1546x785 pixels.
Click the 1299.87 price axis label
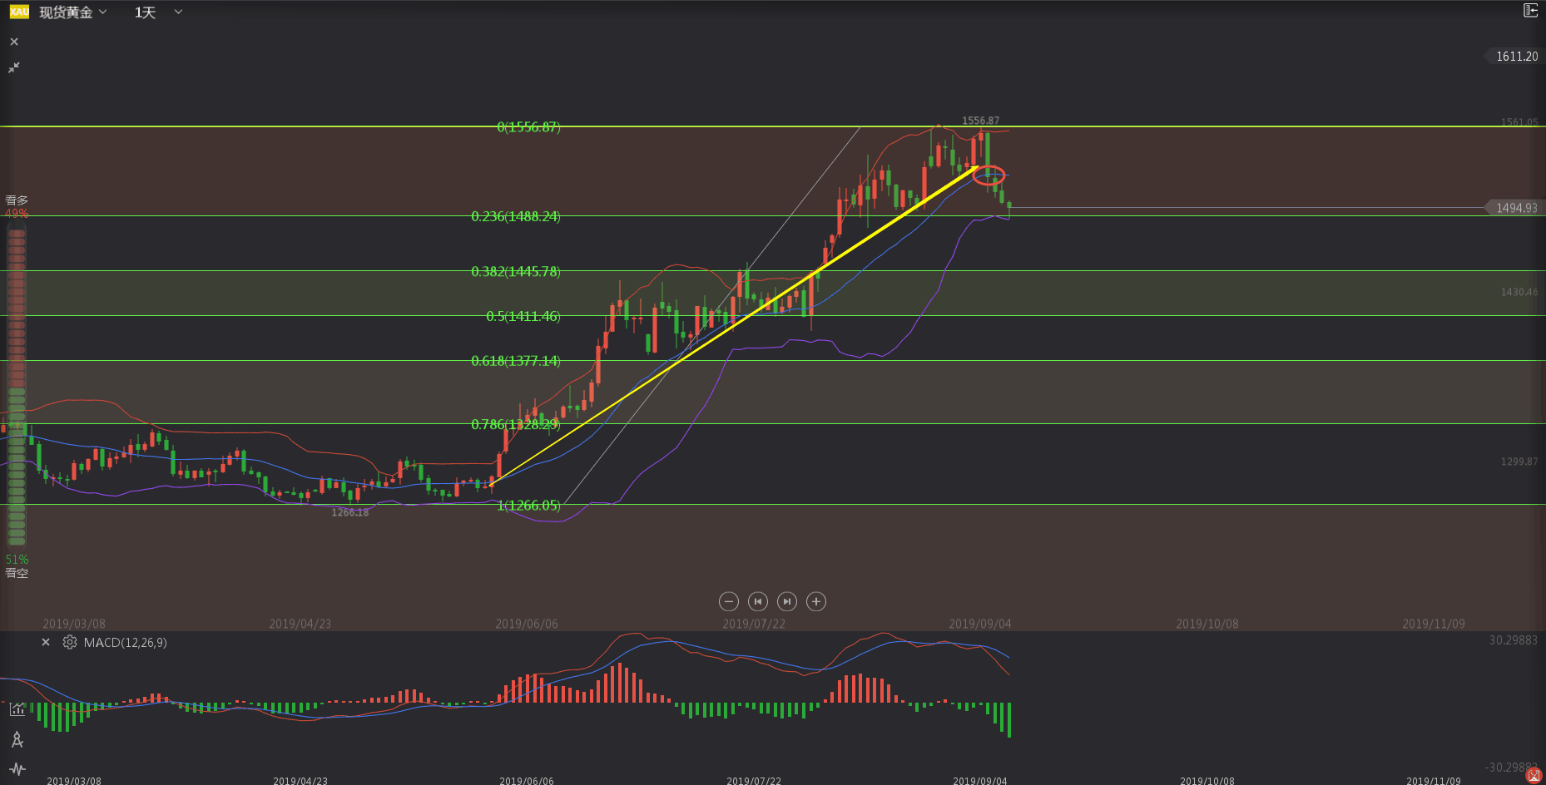tap(1519, 462)
